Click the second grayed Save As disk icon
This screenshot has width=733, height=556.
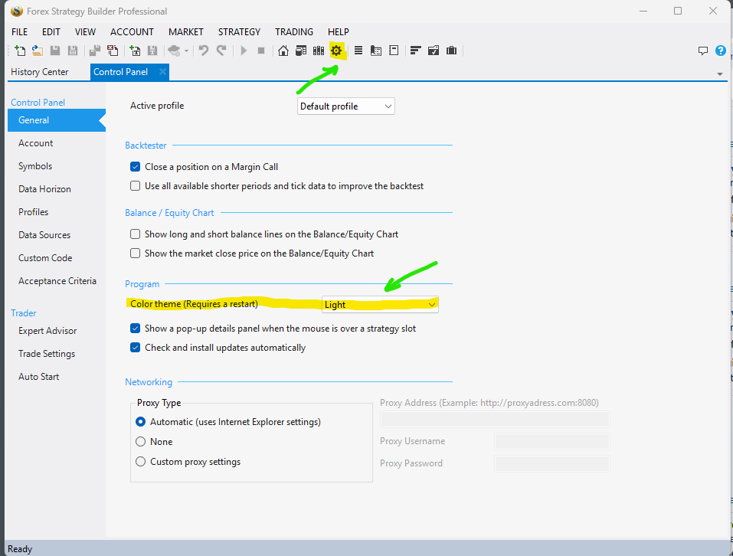[x=73, y=51]
